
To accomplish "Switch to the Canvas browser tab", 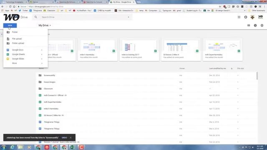I will coord(41,2).
